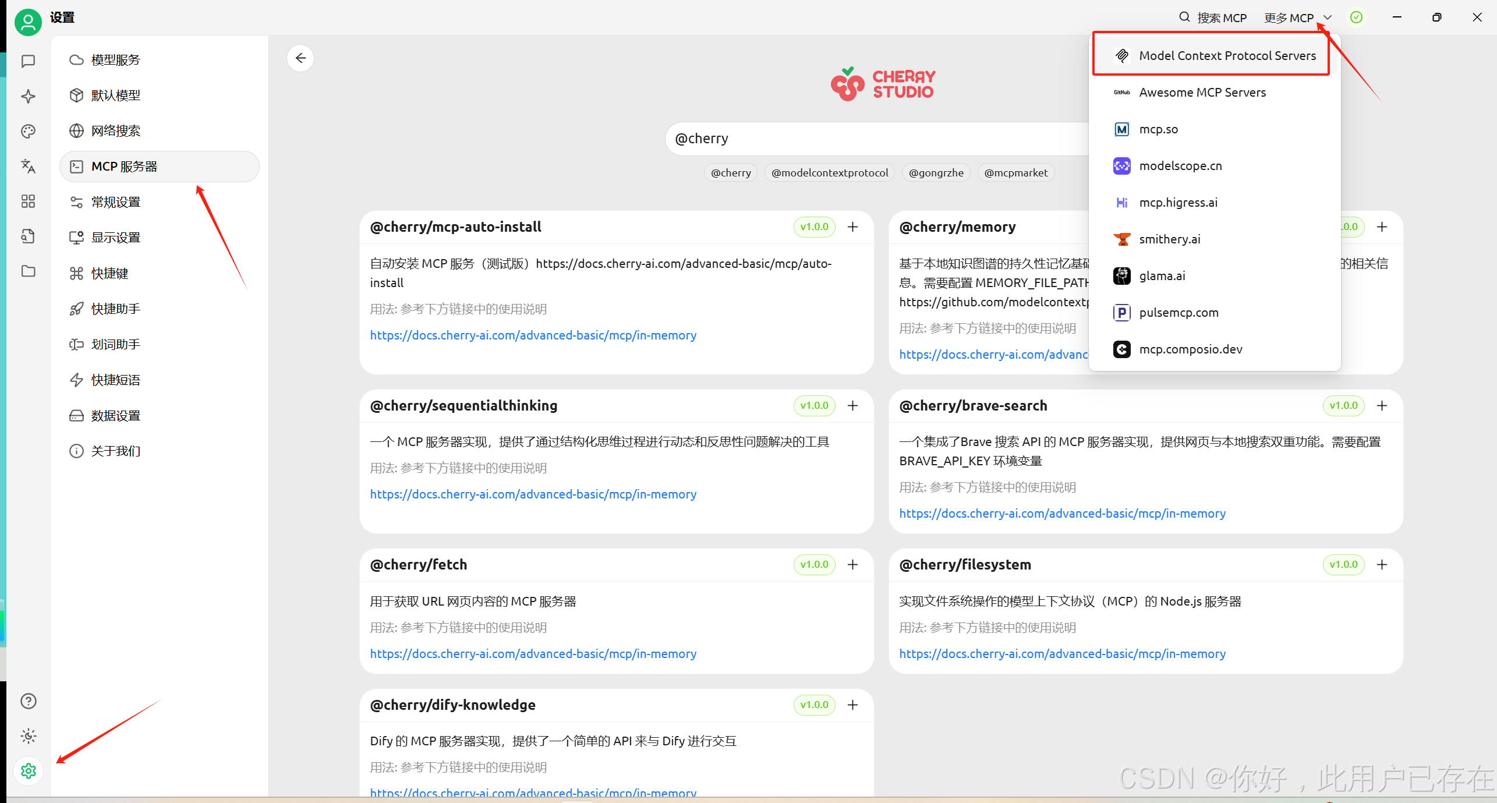Toggle the light/dark theme icon
Screen dimensions: 1497x803
pos(28,736)
